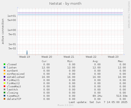The width and height of the screenshot is (131, 108).
Task: Click the 'Min:' column header
Action: click(70, 61)
